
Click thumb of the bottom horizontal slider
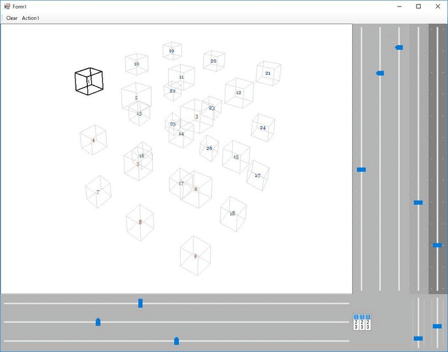click(176, 340)
